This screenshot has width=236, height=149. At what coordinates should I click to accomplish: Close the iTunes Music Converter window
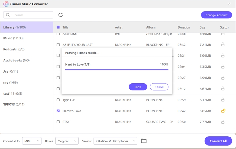tap(229, 4)
